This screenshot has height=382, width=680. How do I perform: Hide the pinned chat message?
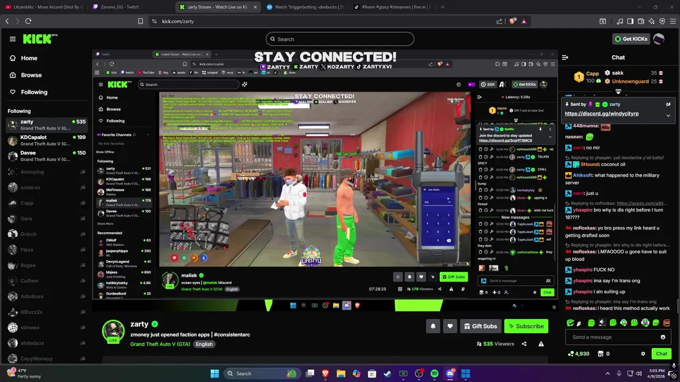[668, 105]
